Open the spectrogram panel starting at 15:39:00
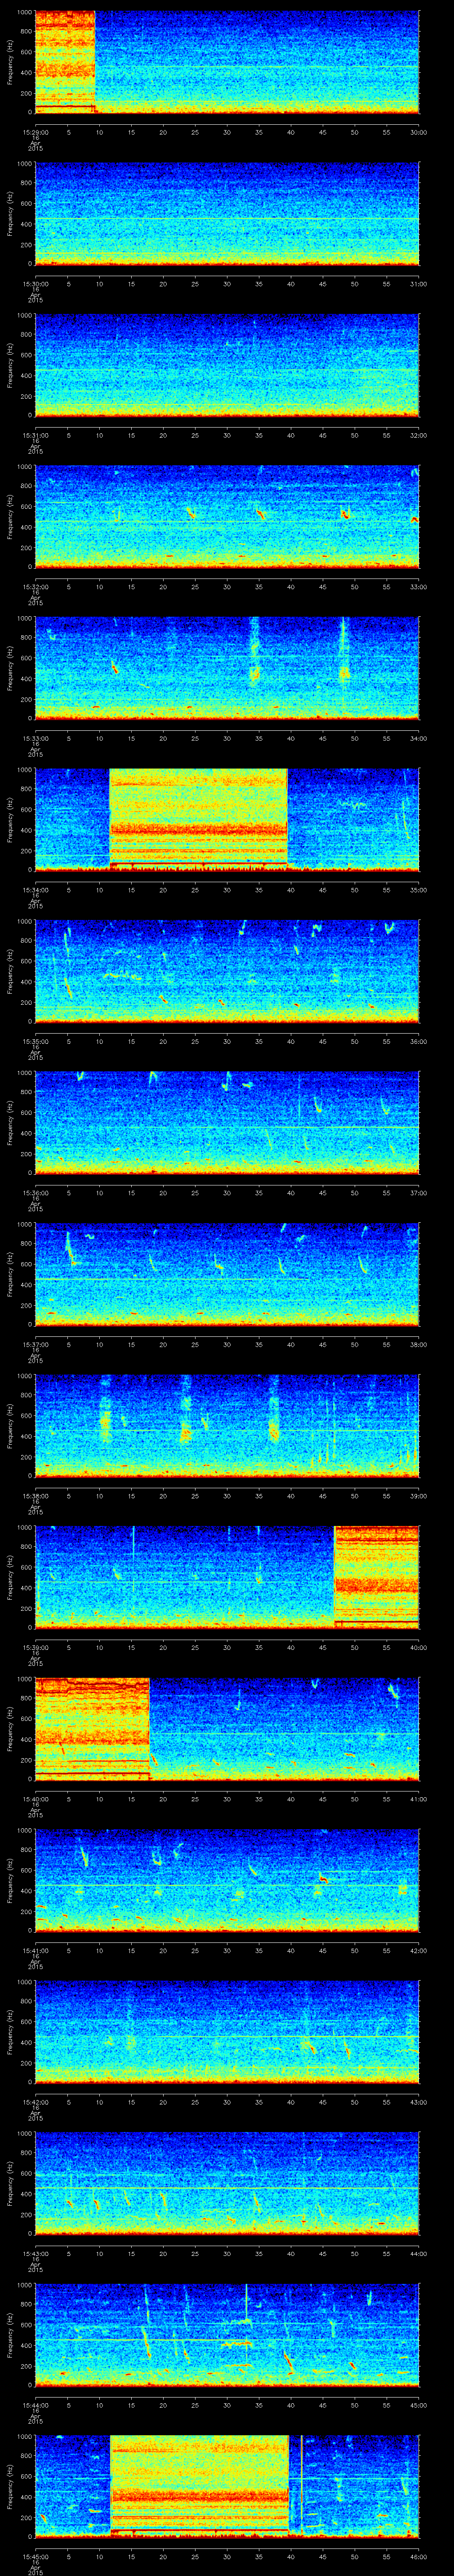 pyautogui.click(x=227, y=1577)
